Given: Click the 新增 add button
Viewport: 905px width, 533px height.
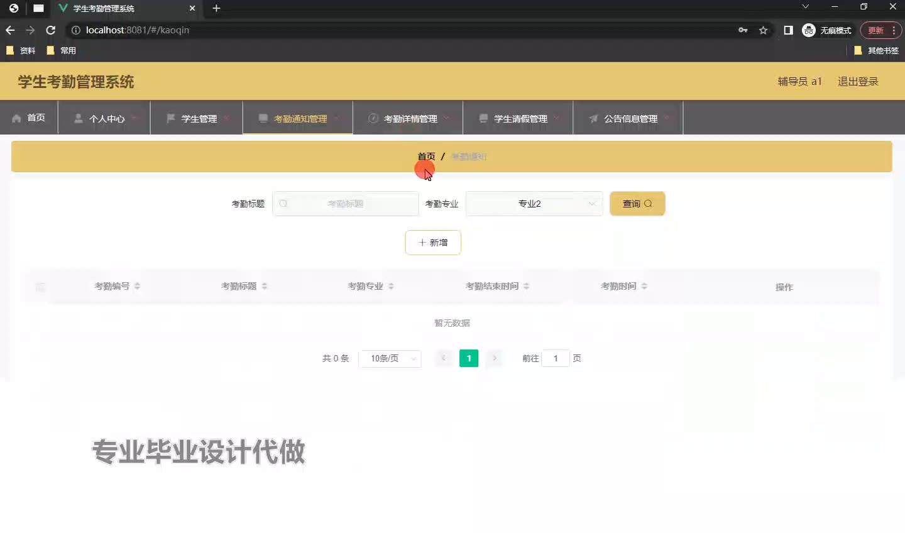Looking at the screenshot, I should pyautogui.click(x=433, y=243).
